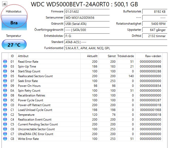The image size is (169, 148).
Task: Click status orb for Temperature attribute
Action: point(5,114)
